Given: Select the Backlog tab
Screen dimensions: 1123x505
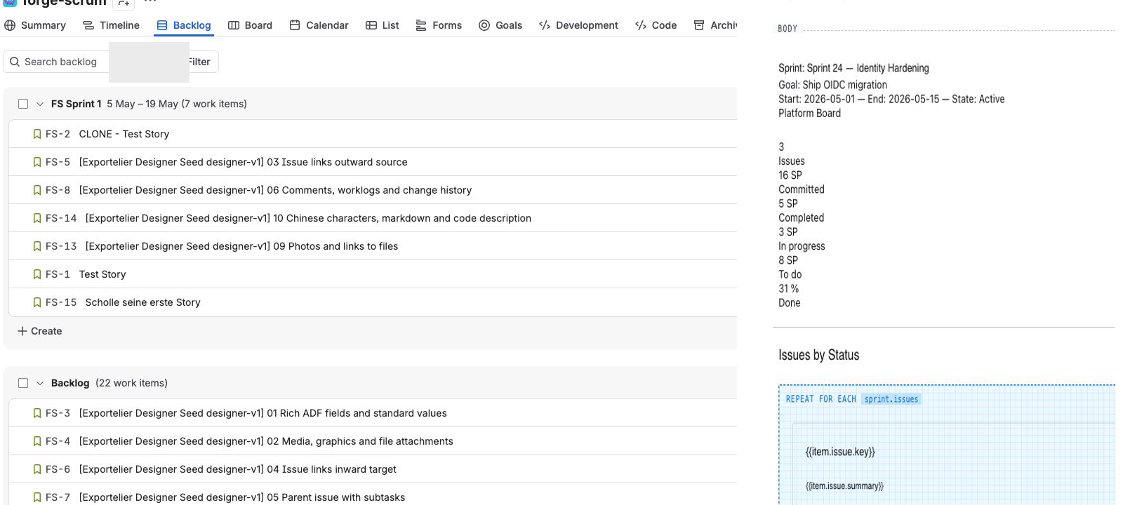Looking at the screenshot, I should [184, 25].
